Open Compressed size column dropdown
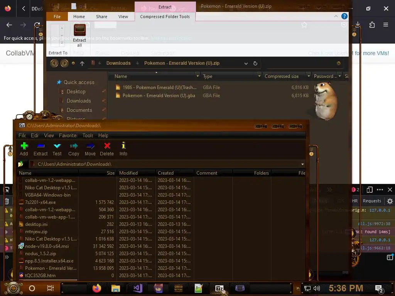The height and width of the screenshot is (296, 395). coord(308,76)
